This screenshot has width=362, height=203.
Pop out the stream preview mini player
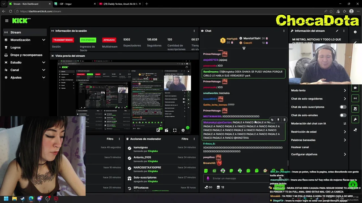click(x=158, y=130)
